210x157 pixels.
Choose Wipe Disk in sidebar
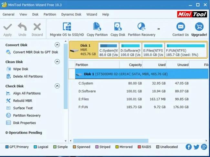(21, 69)
